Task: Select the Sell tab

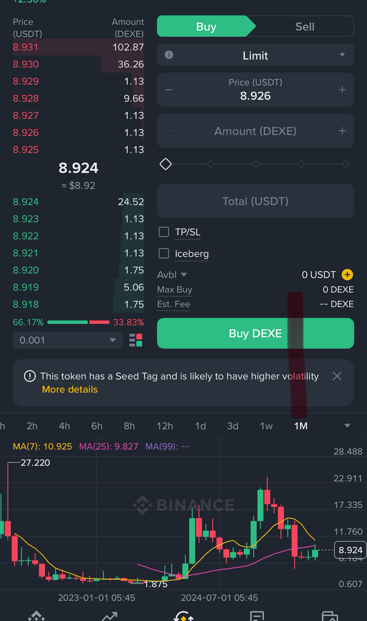Action: click(305, 26)
